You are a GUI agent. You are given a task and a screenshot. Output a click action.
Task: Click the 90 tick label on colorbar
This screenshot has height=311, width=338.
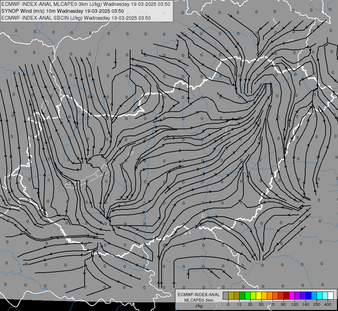click(x=283, y=304)
